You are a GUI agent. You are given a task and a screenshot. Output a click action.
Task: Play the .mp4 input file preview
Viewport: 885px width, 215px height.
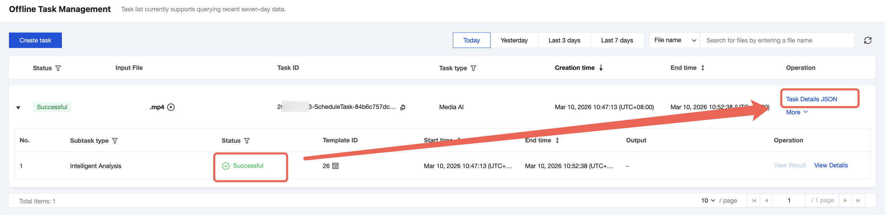[x=171, y=107]
